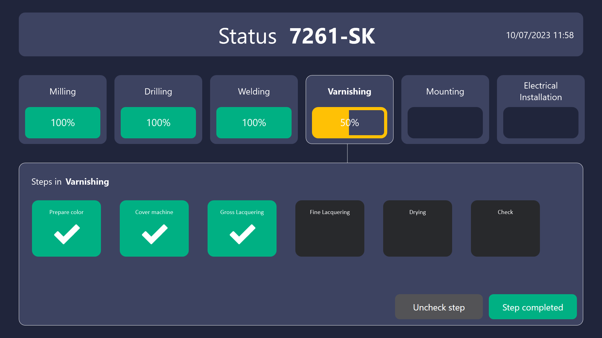Screen dimensions: 602x338
Task: Click the checkmark on Prepare color step
Action: click(66, 234)
